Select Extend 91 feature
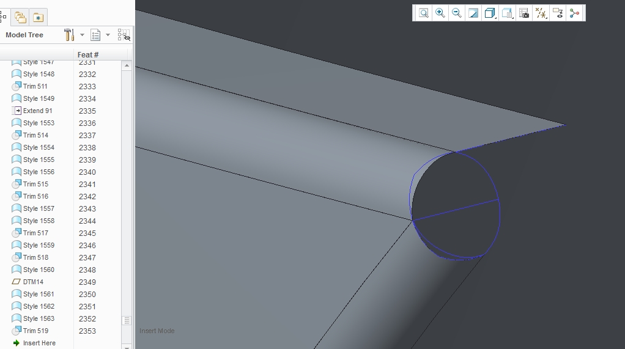The height and width of the screenshot is (349, 625). point(37,111)
